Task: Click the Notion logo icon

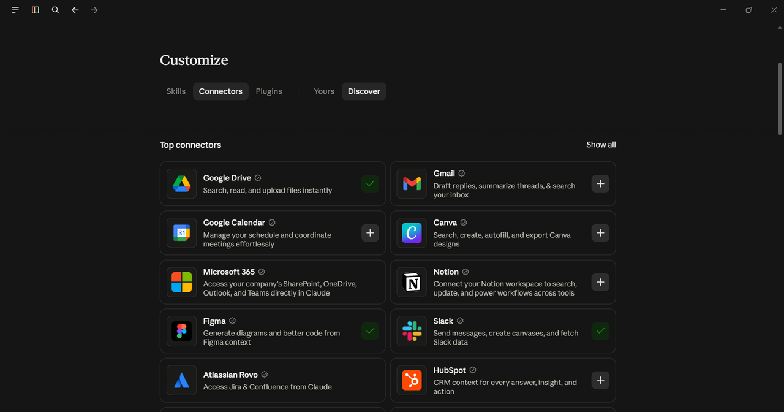Action: pos(412,282)
